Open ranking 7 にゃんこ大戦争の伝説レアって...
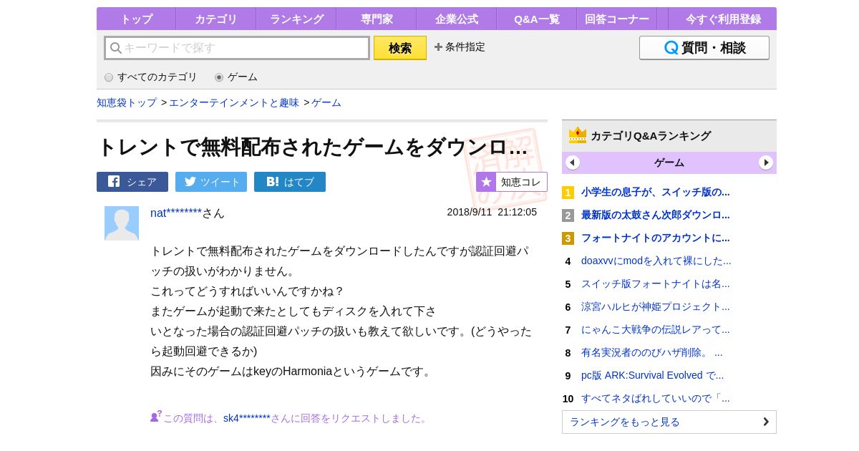The width and height of the screenshot is (859, 451). (656, 329)
